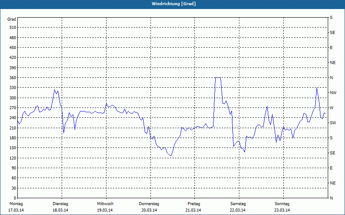
Task: Click the 'SE' compass label at the 480 gridline
Action: coord(332,33)
